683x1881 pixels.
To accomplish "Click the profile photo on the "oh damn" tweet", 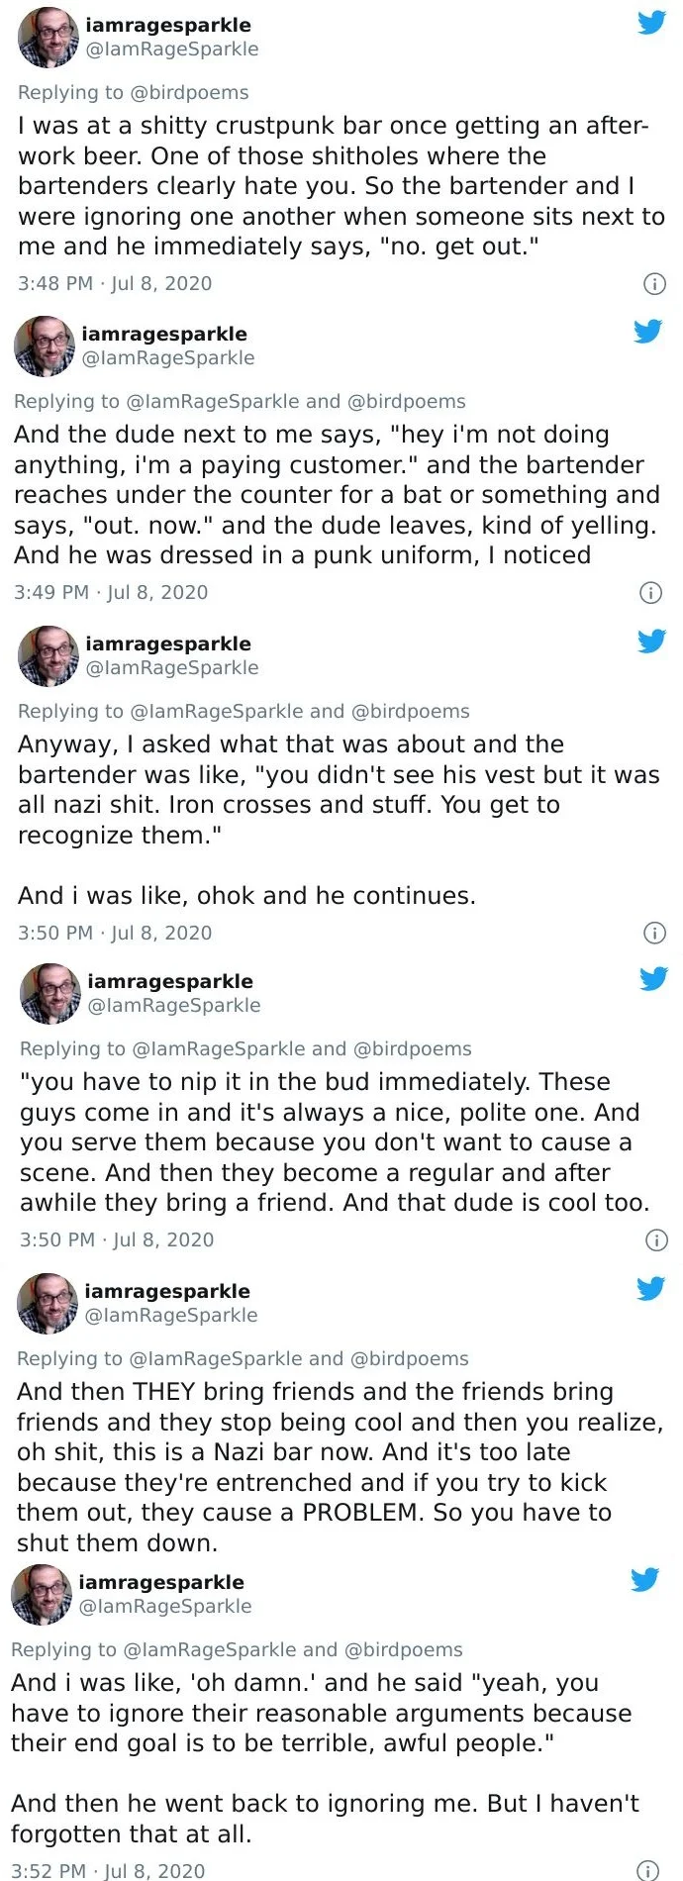I will click(x=42, y=1594).
